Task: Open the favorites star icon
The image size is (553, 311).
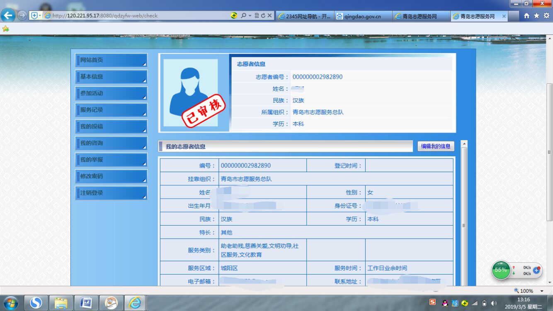Action: [x=536, y=16]
